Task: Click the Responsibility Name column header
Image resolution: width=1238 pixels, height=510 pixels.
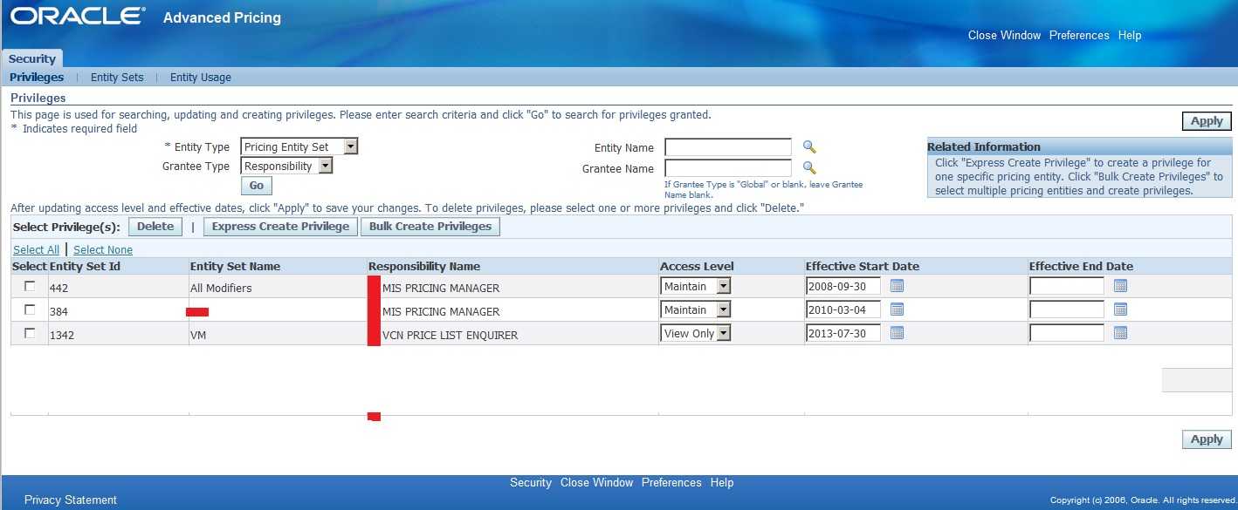Action: [424, 266]
